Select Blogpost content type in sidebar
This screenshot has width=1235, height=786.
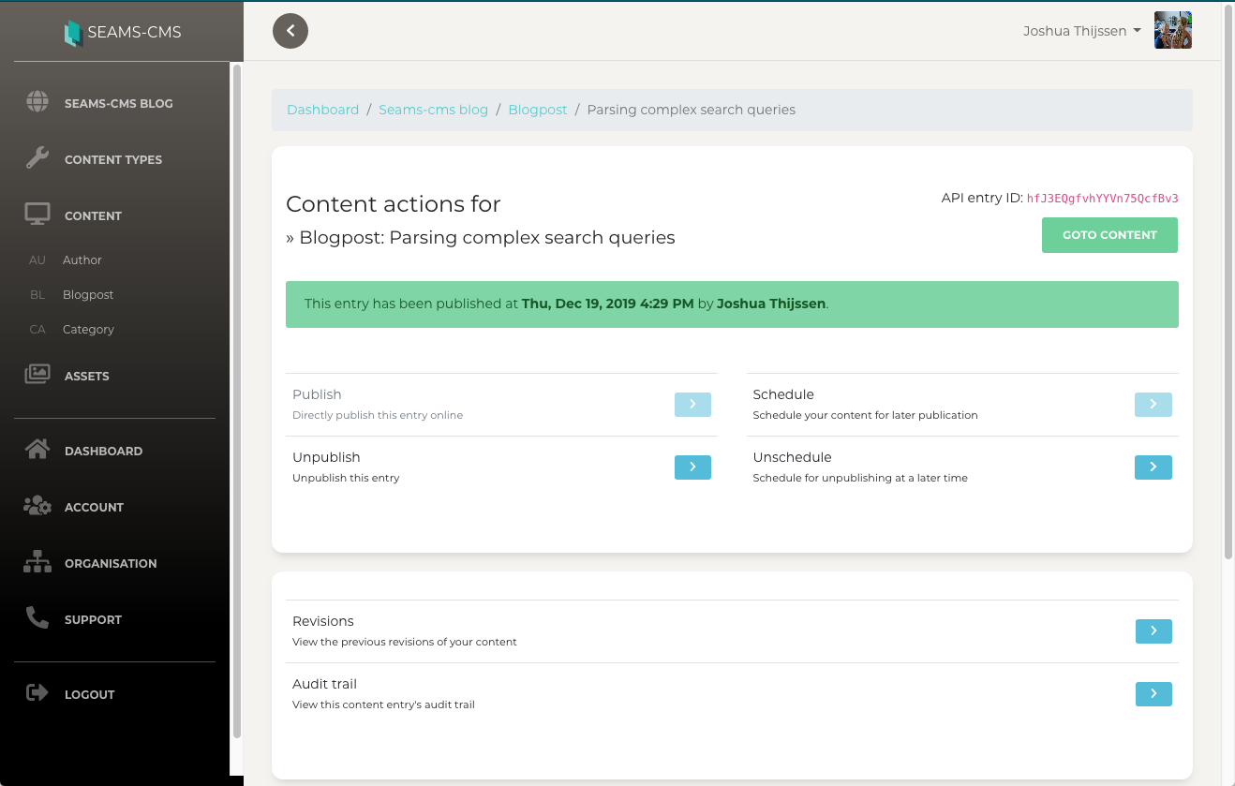click(x=88, y=295)
